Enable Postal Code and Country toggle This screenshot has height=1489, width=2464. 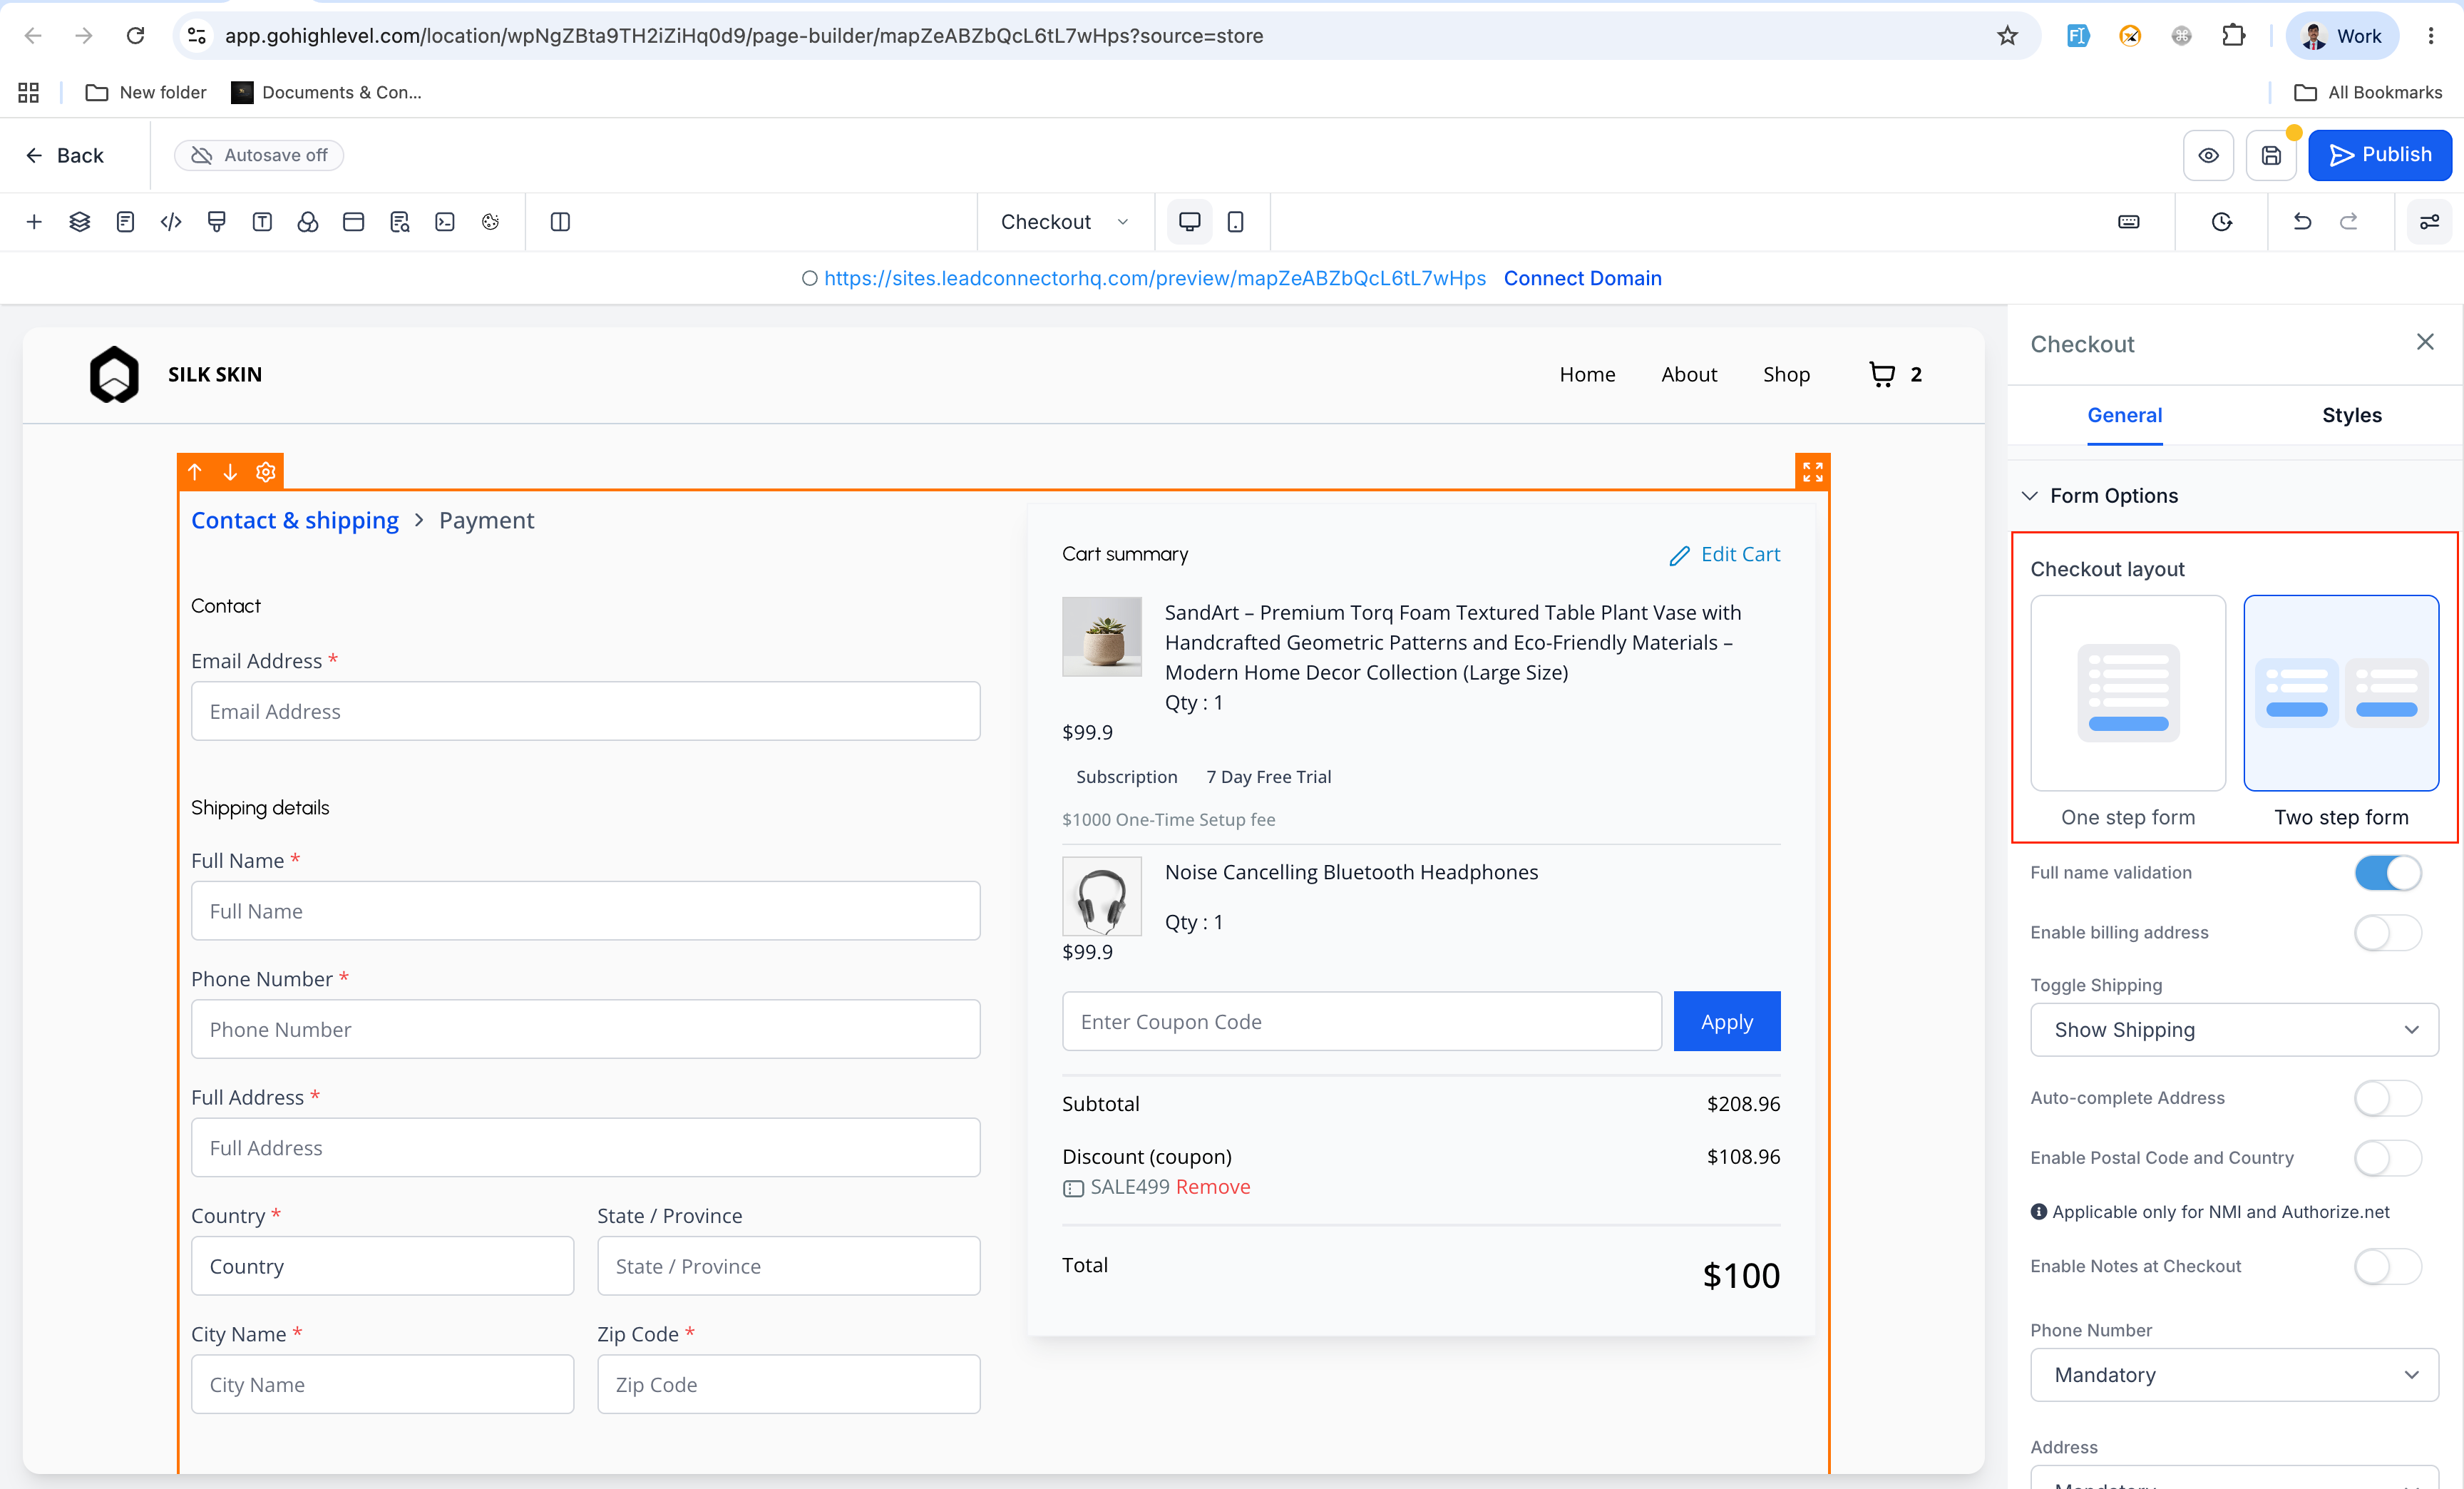coord(2388,1158)
